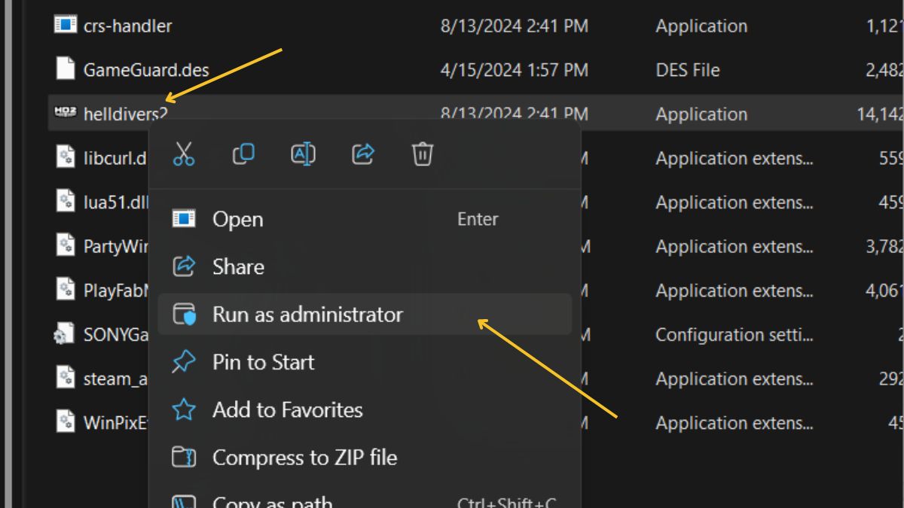Click the libcurl dll file icon
Screen dimensions: 904x508
click(66, 157)
